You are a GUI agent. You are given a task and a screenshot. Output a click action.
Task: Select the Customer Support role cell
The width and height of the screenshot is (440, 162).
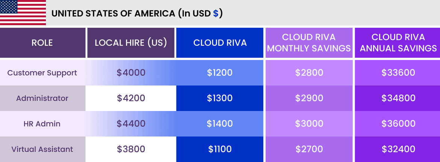pyautogui.click(x=42, y=73)
